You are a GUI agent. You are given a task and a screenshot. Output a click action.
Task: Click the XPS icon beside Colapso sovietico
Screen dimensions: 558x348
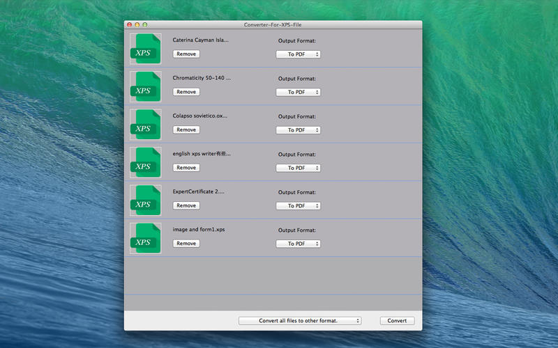145,125
